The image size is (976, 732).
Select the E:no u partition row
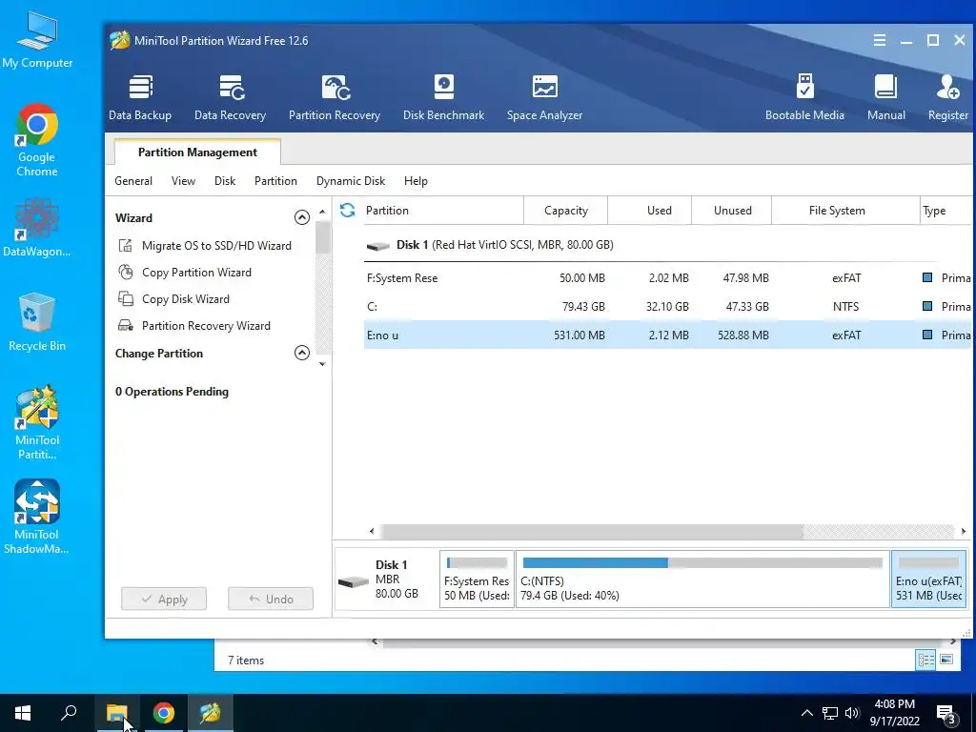coord(666,335)
